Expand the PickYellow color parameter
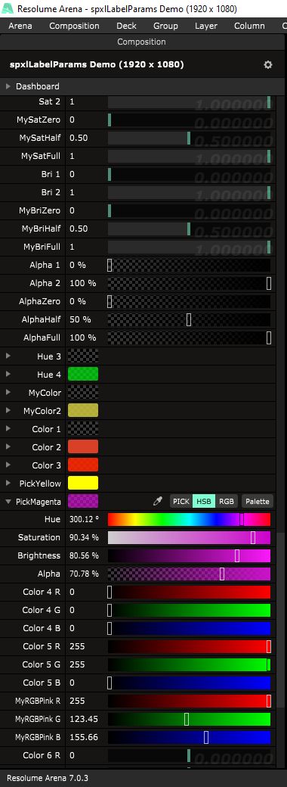The height and width of the screenshot is (787, 287). 8,483
